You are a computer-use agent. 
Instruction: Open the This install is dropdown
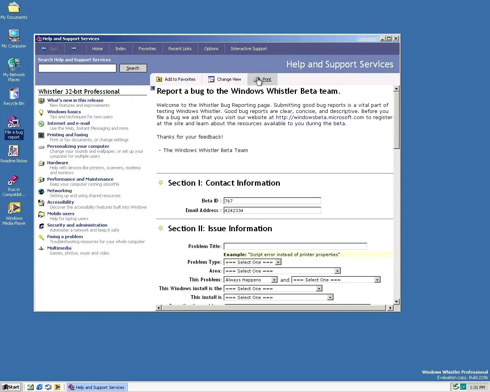[279, 297]
